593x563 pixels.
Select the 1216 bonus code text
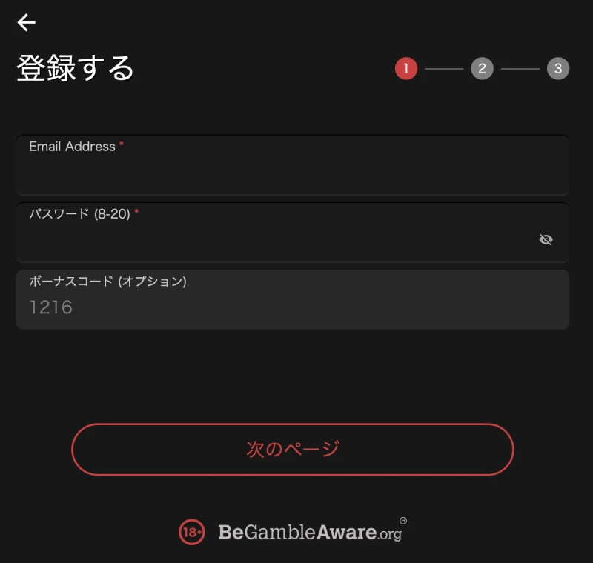[51, 307]
